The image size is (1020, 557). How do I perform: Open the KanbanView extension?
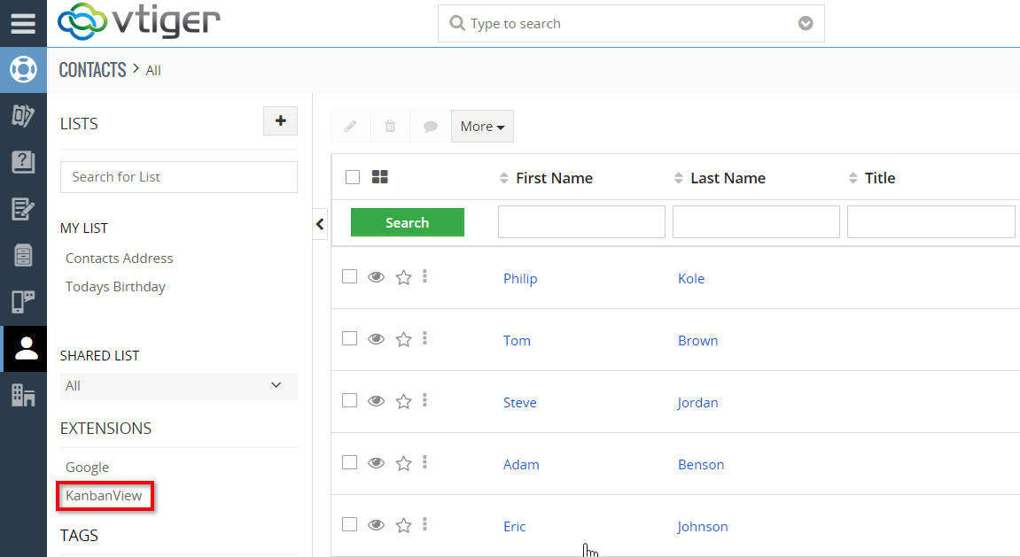[x=104, y=495]
